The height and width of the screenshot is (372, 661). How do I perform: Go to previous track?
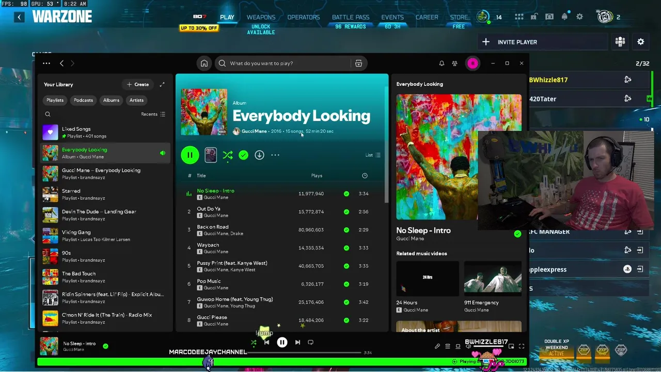click(266, 342)
